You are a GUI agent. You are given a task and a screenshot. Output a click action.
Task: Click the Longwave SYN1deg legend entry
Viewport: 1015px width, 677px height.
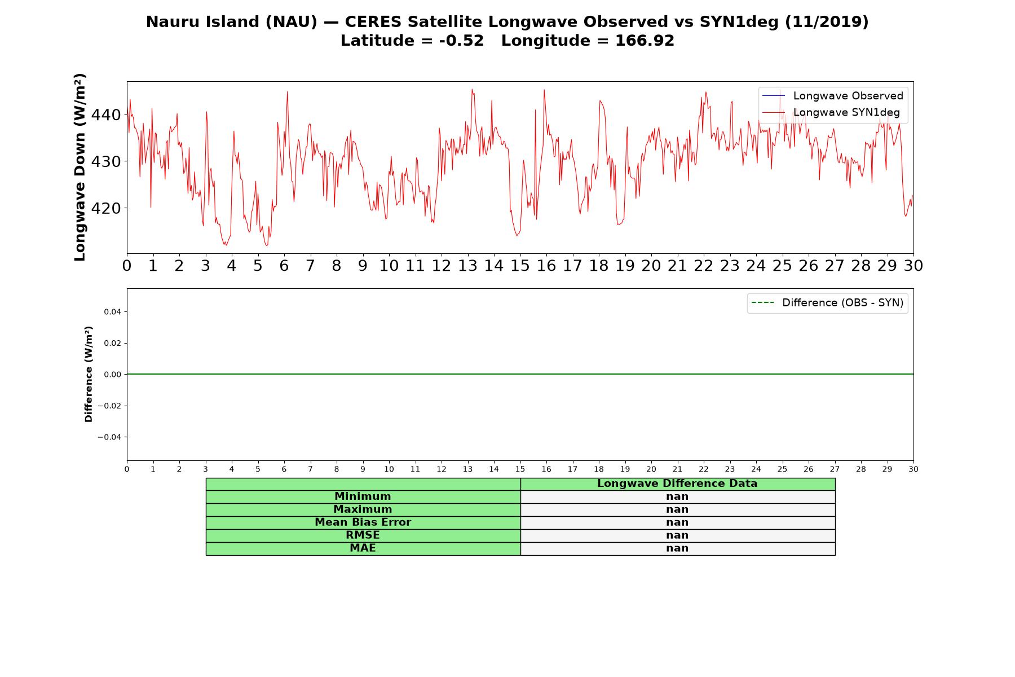(x=831, y=113)
